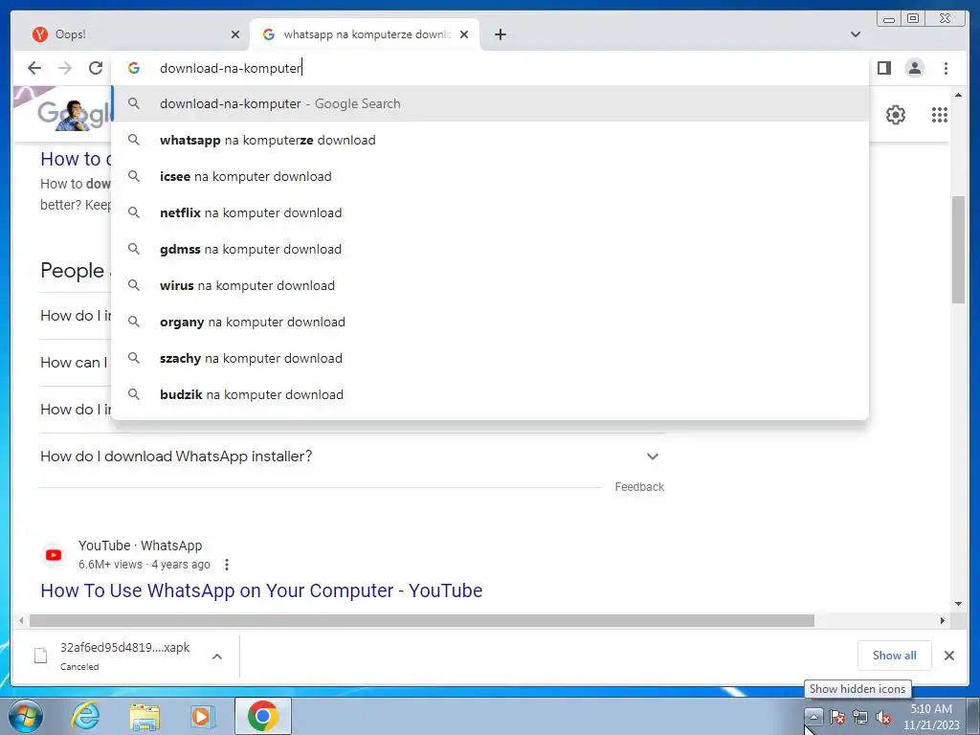Click the Google logo doodle
The height and width of the screenshot is (735, 980).
[75, 115]
